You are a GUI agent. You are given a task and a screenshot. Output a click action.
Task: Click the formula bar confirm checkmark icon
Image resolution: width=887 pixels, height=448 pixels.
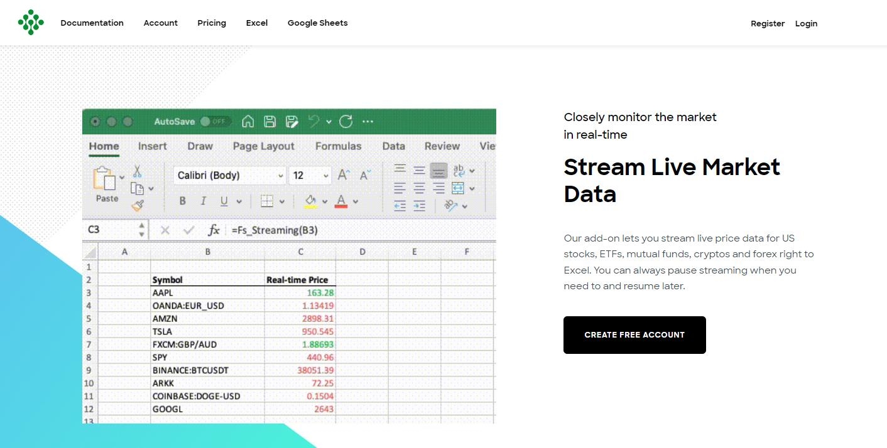click(188, 230)
